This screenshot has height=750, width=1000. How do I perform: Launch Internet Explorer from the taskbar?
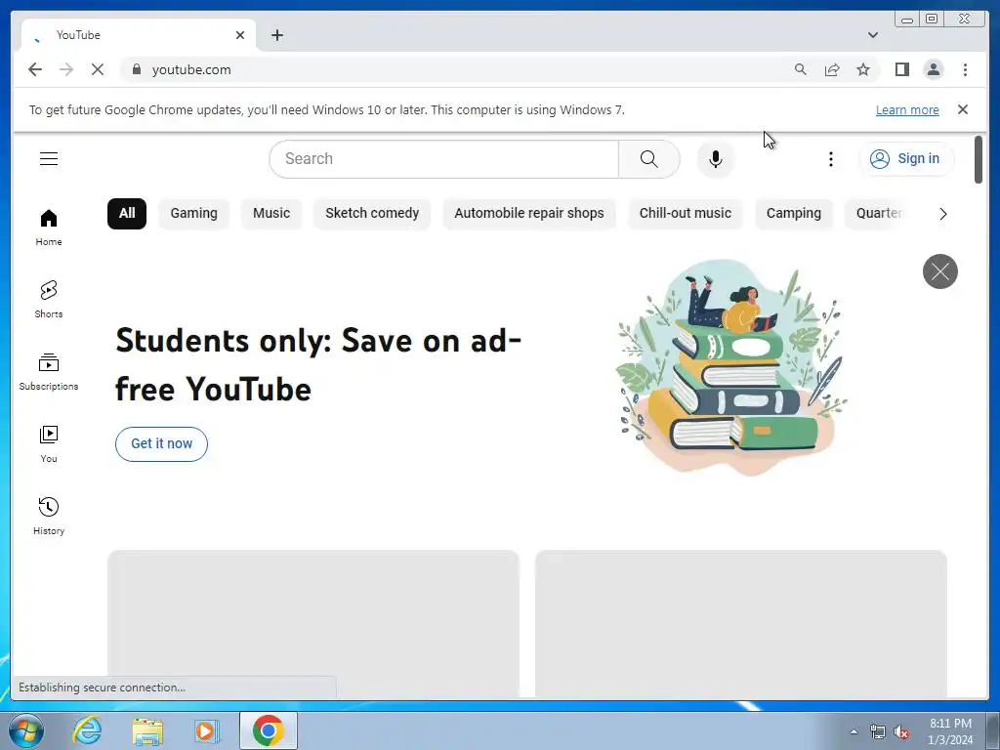tap(87, 730)
